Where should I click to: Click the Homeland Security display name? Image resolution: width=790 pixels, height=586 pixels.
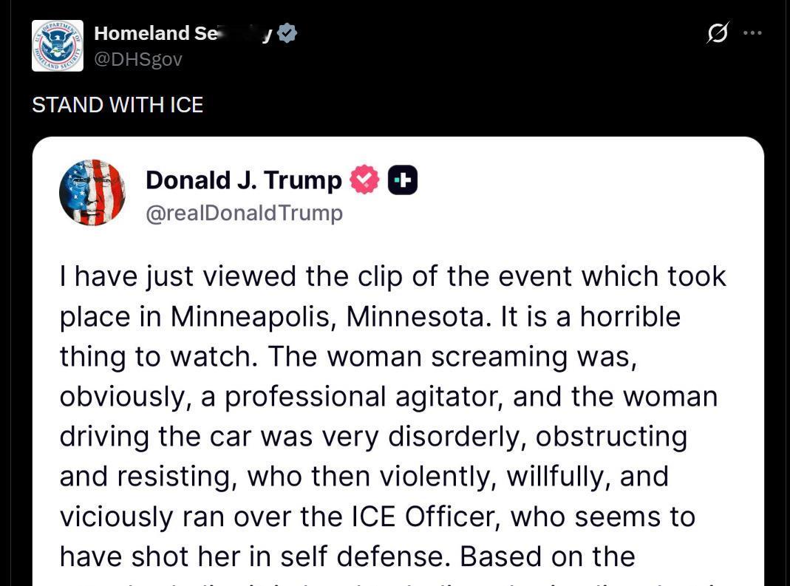point(183,33)
